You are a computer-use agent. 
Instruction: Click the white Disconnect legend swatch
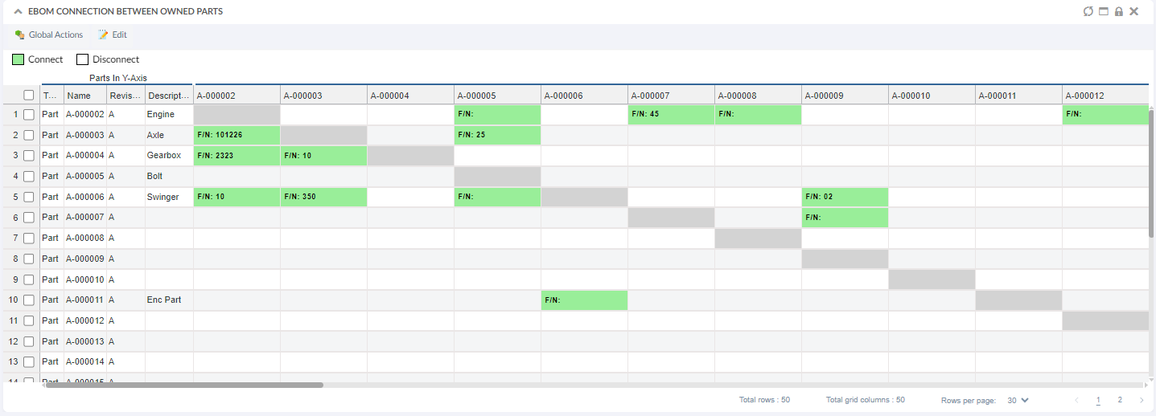82,59
